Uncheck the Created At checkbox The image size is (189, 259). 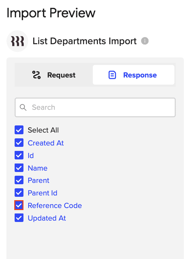19,142
